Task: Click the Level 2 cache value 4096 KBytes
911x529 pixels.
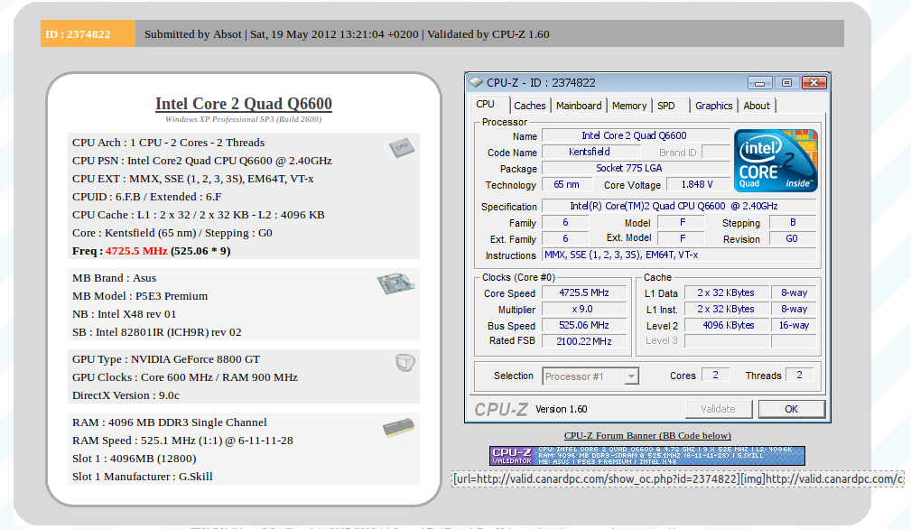Action: 728,325
